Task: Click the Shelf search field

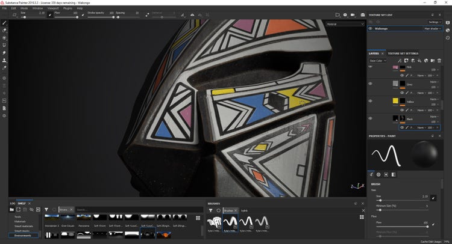Action: [x=139, y=210]
